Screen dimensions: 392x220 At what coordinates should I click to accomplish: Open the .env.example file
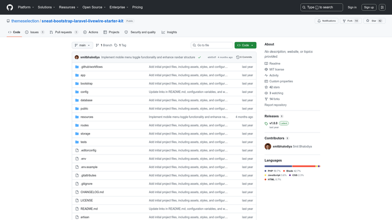tap(89, 167)
